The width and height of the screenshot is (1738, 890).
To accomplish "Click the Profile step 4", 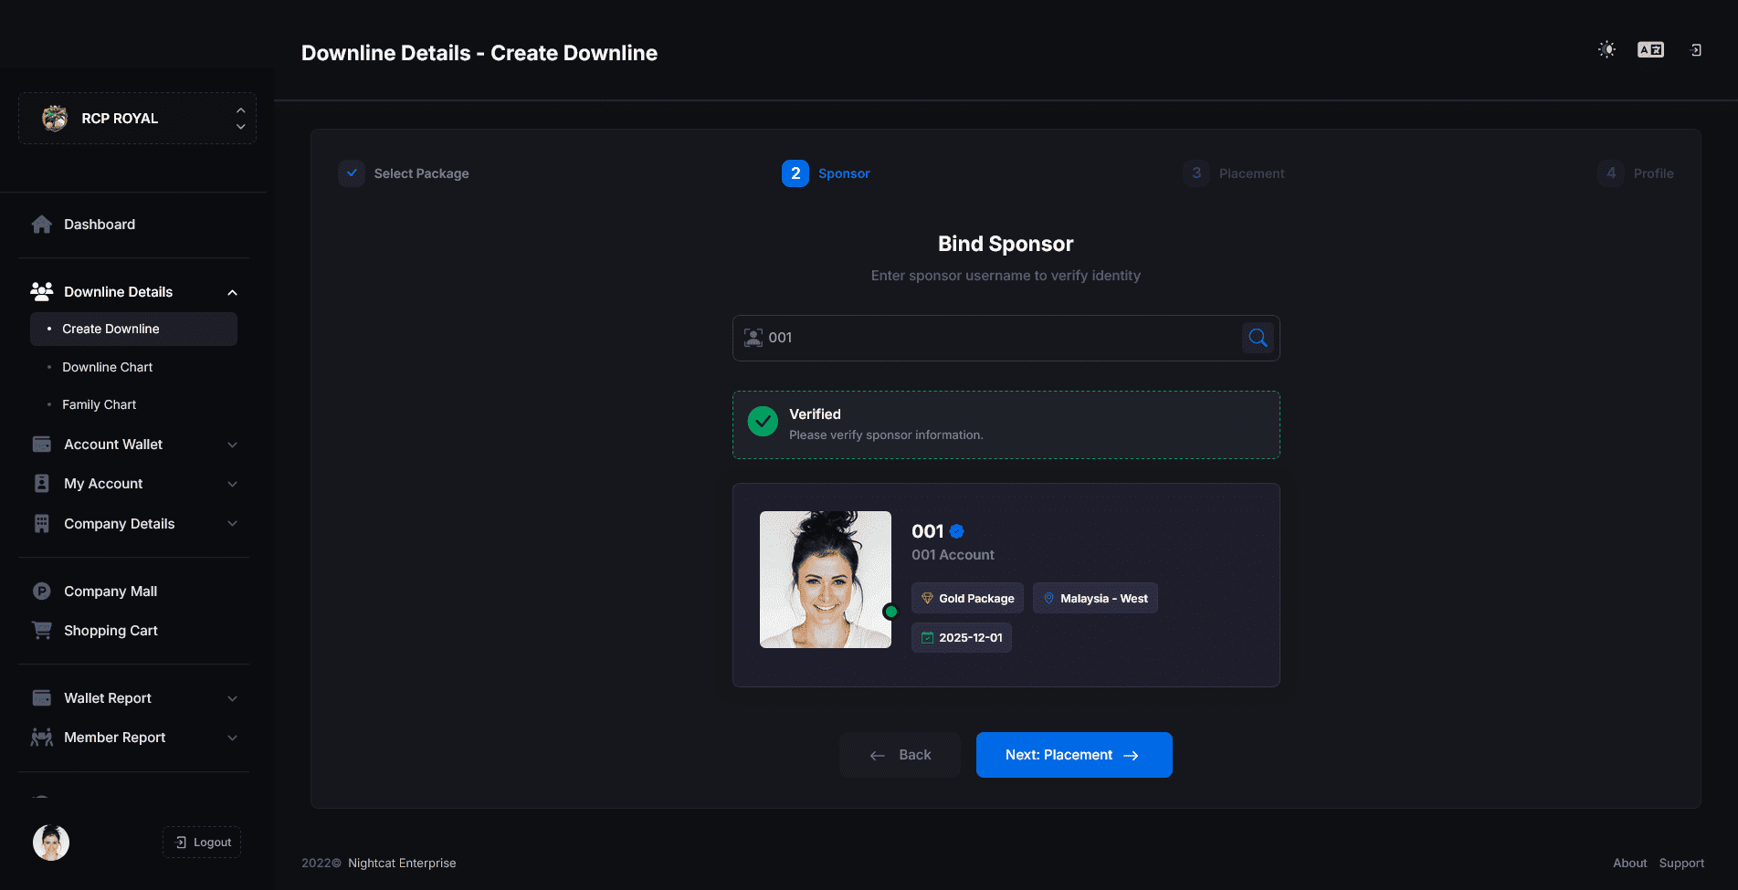I will (1636, 173).
